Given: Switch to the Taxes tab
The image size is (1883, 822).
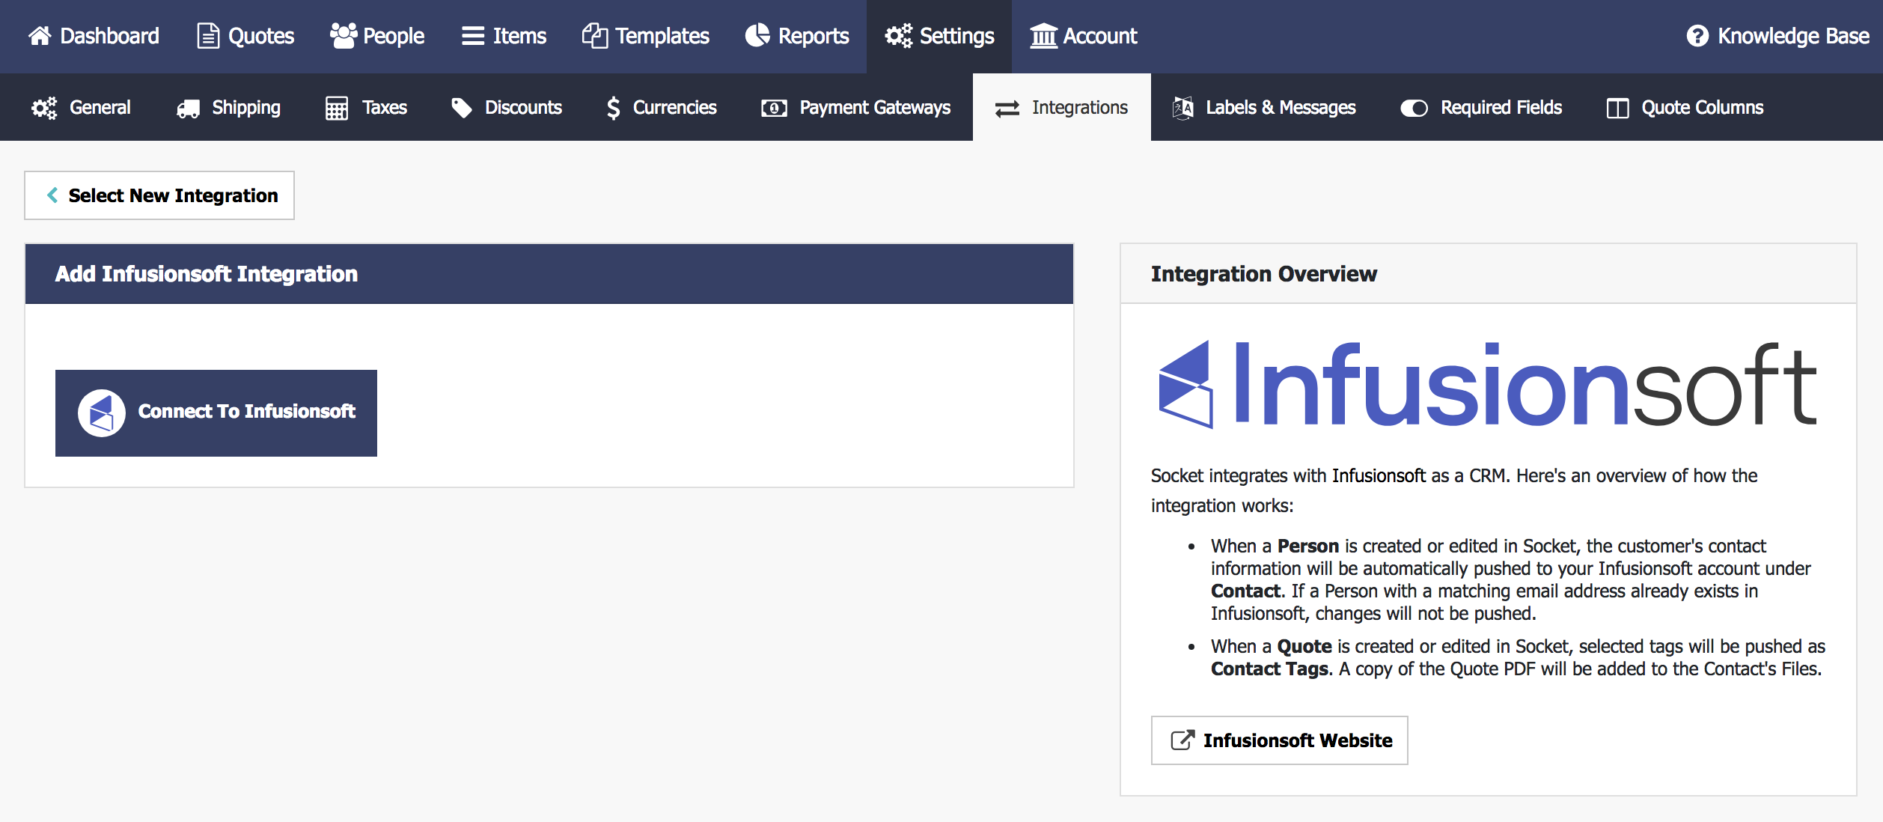Looking at the screenshot, I should click(366, 108).
